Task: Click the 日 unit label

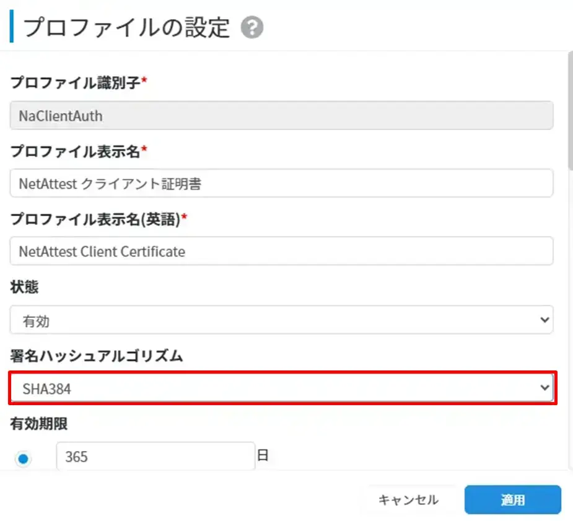Action: pos(263,457)
